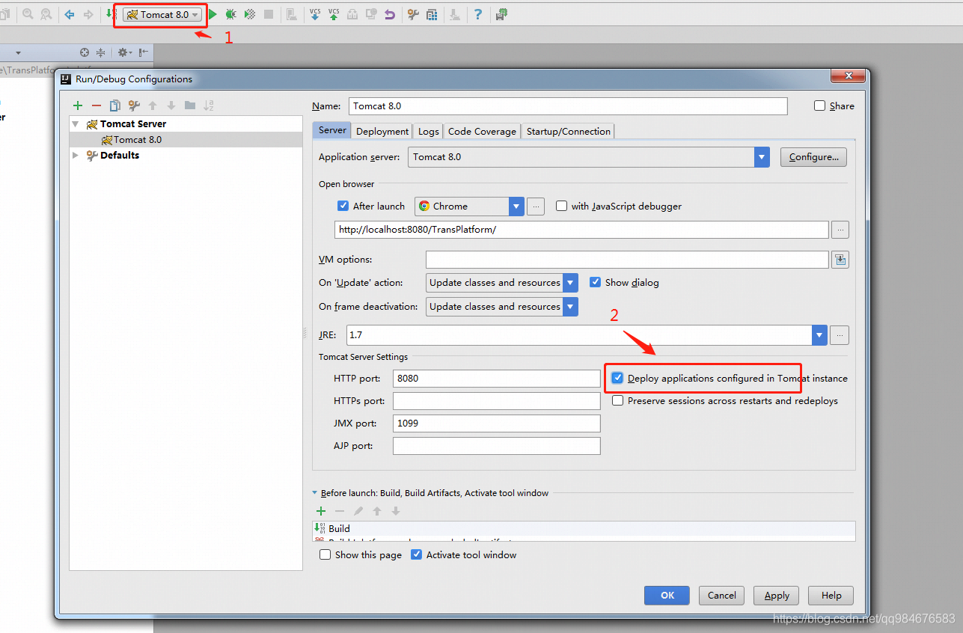Open JRE 1.7 dropdown arrow
This screenshot has width=963, height=633.
pos(819,335)
